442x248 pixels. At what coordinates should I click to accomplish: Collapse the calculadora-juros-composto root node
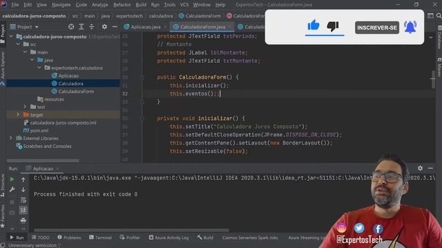[11, 37]
